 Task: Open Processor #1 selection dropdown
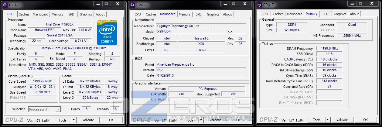(x=44, y=109)
